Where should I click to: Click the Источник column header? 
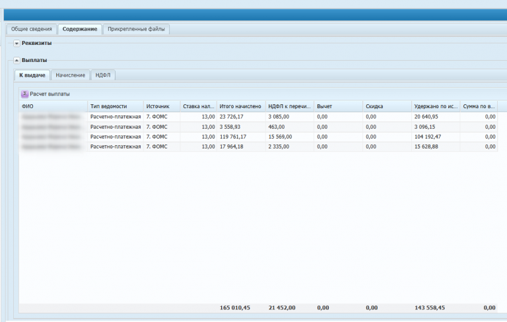pyautogui.click(x=161, y=106)
